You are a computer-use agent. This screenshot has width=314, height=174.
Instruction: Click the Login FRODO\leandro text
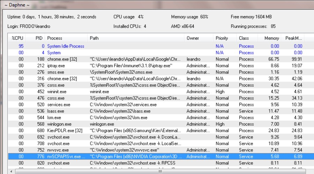coord(29,26)
